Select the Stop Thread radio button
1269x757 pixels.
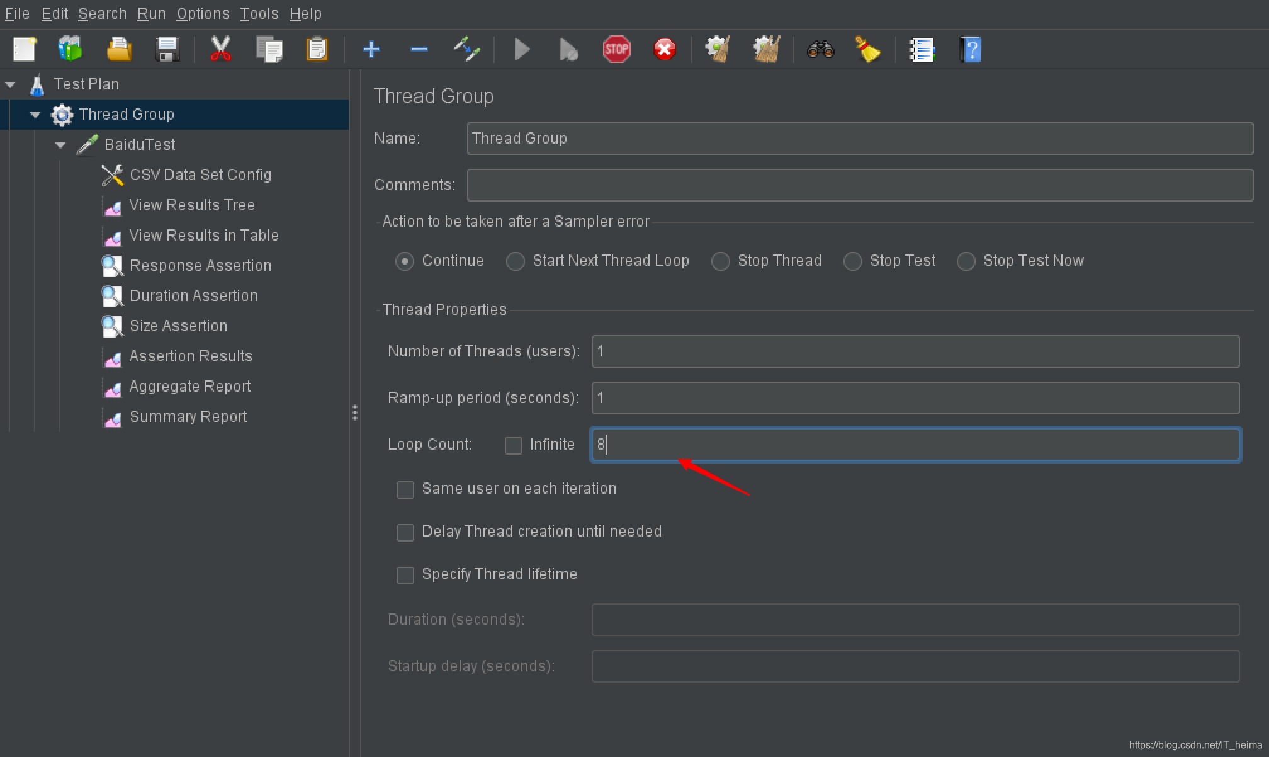(x=720, y=261)
